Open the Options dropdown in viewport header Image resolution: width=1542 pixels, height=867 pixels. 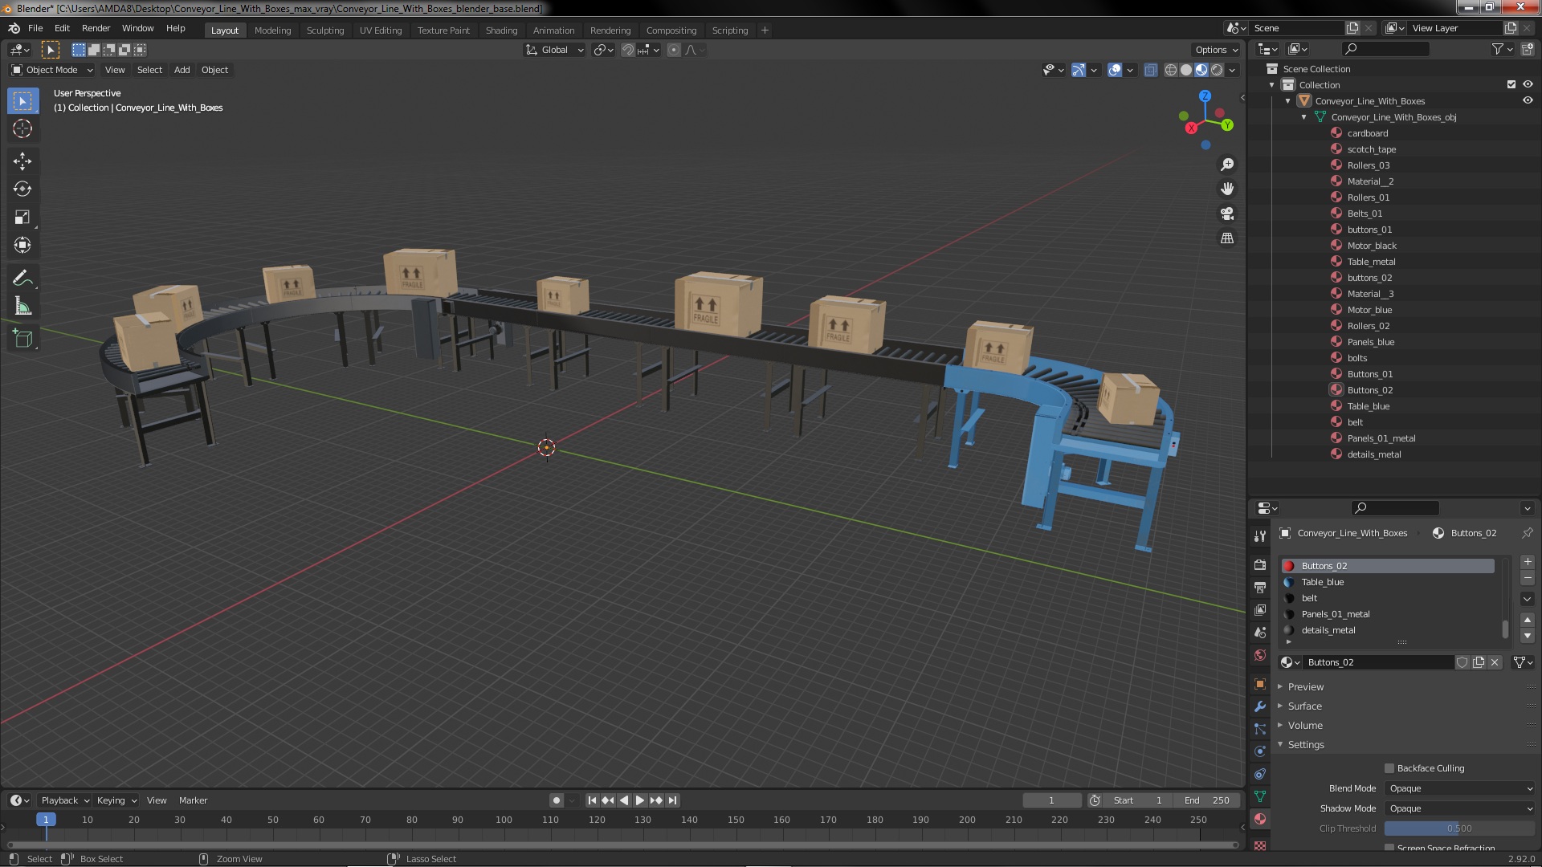[x=1216, y=50]
